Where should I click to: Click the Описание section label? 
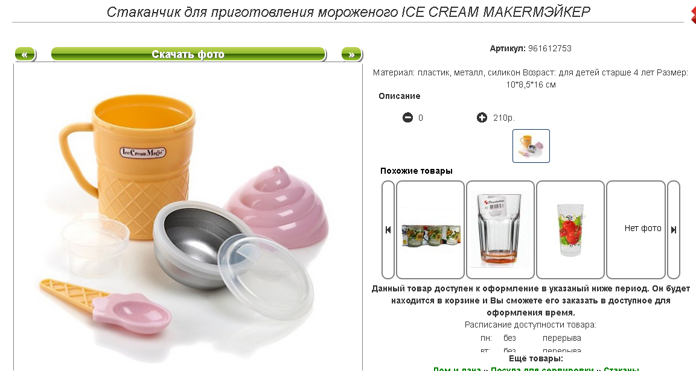pos(400,96)
